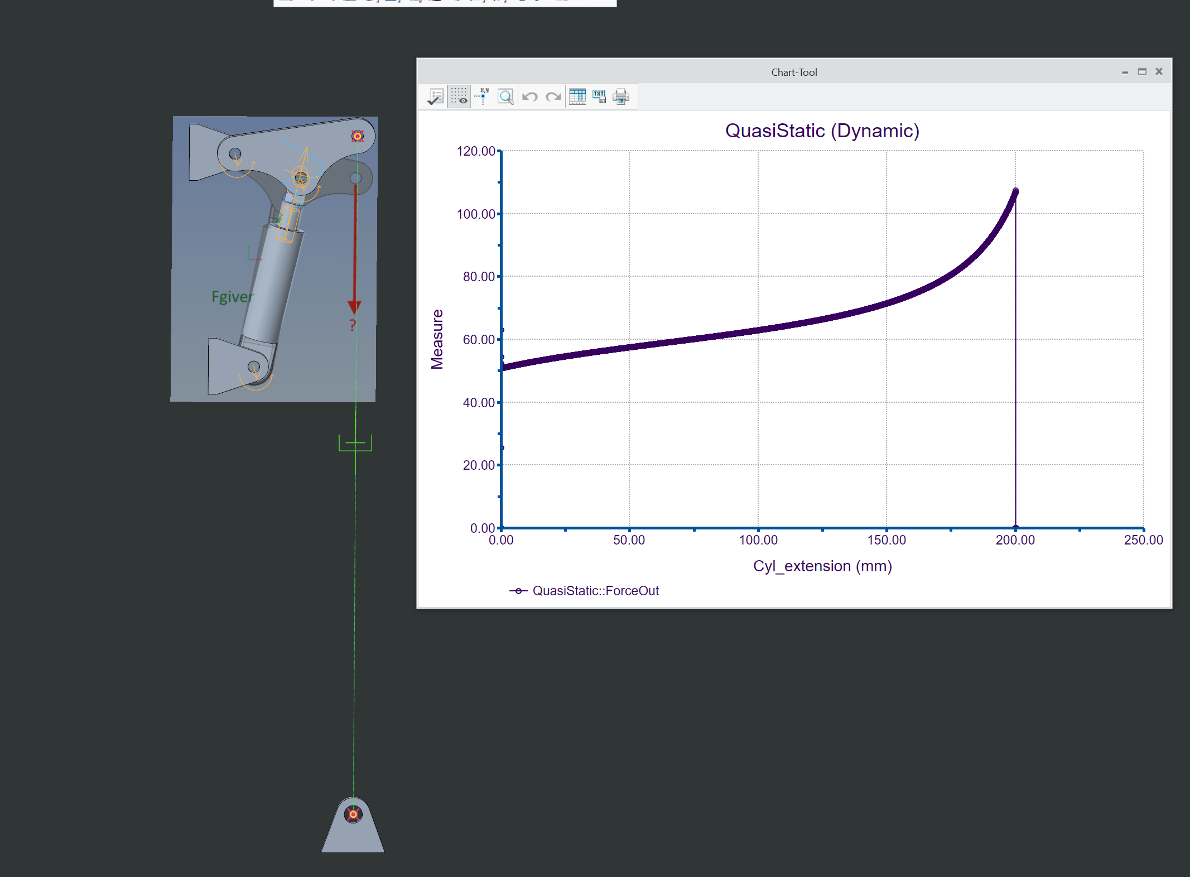Click the grid-with-eye toolbar toggle
This screenshot has height=877, width=1190.
[459, 96]
